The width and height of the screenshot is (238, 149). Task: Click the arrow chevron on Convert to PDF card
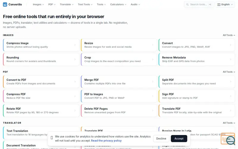click(x=75, y=82)
